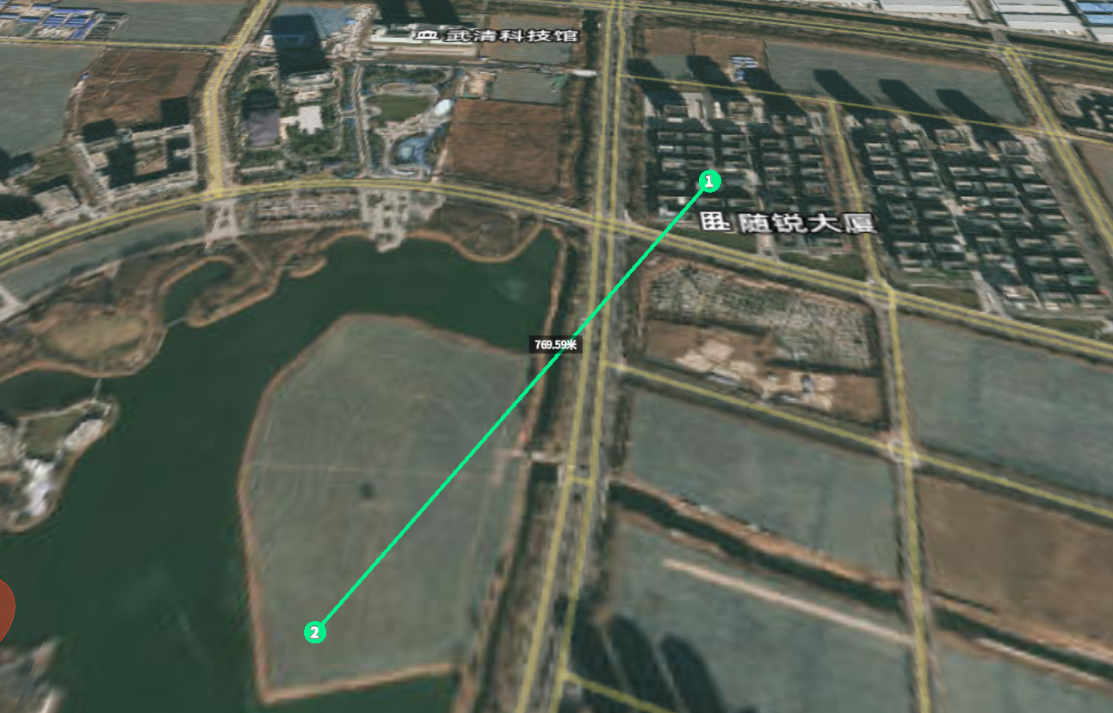
Task: Click measurement point marker 2
Action: [315, 632]
